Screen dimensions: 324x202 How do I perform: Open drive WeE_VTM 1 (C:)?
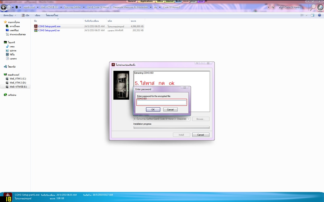[16, 79]
